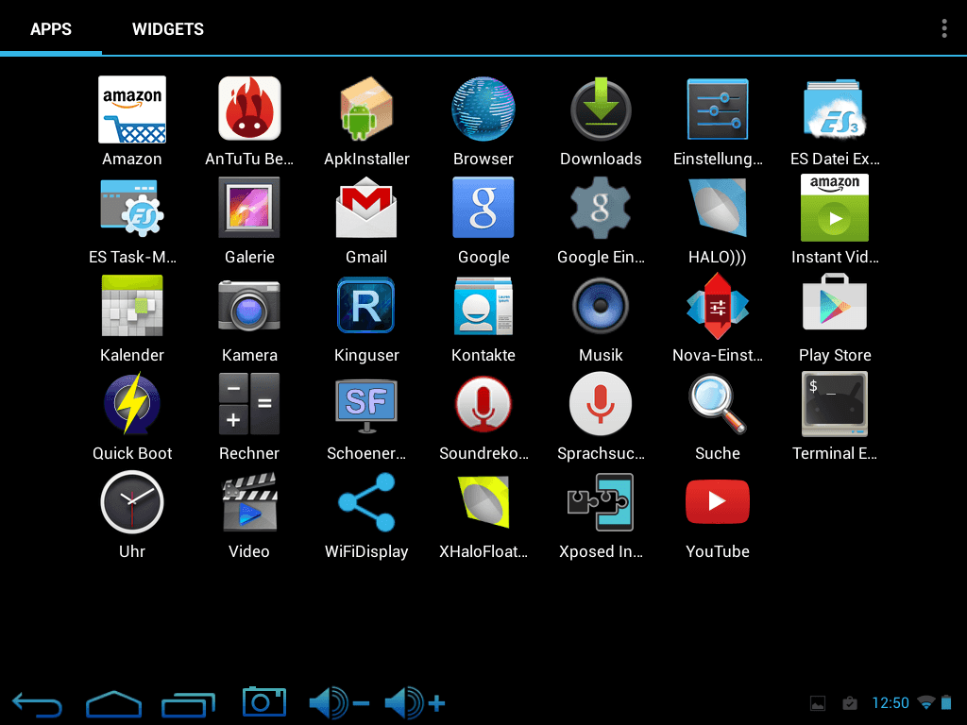Launch AnTuTu Benchmark
The width and height of the screenshot is (967, 725).
tap(249, 110)
